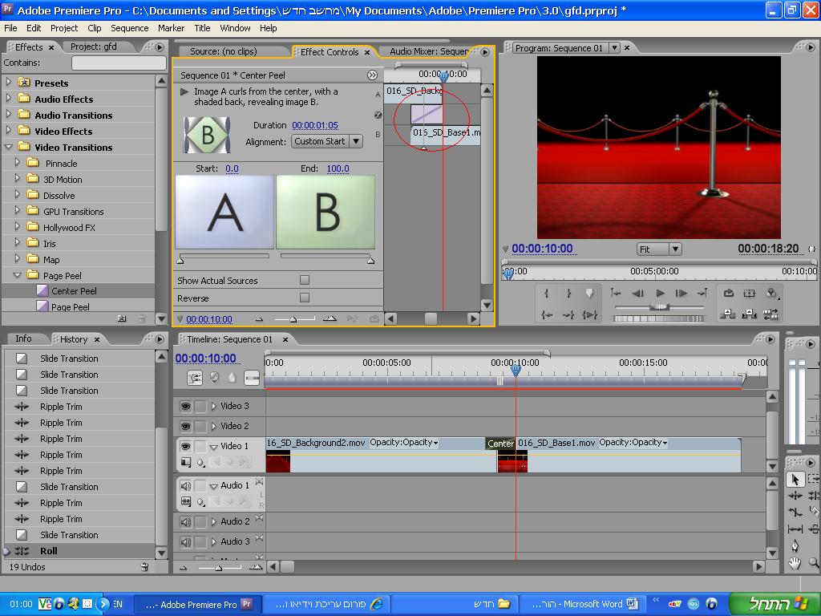
Task: Open the Fit zoom level dropdown
Action: (659, 249)
